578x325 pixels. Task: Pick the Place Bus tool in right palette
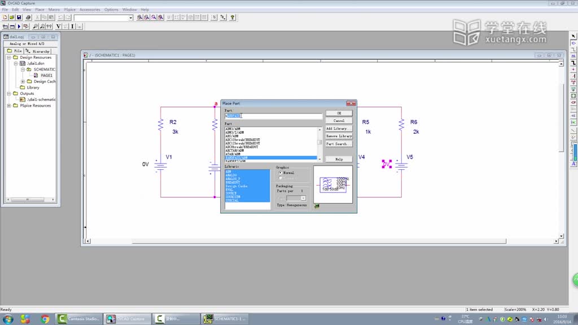point(573,63)
